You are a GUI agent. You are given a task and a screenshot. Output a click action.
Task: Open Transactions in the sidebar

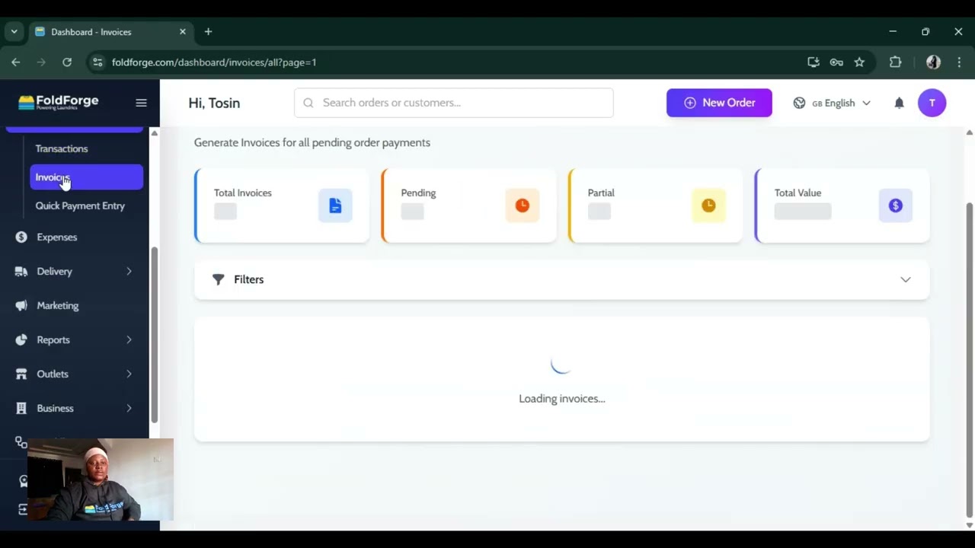pyautogui.click(x=62, y=148)
